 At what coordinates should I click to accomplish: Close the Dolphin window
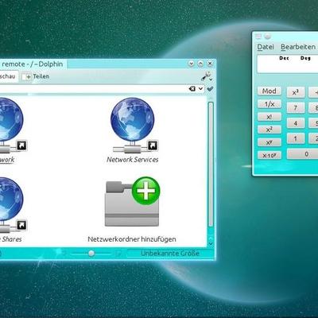(210, 64)
